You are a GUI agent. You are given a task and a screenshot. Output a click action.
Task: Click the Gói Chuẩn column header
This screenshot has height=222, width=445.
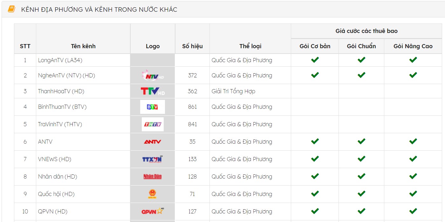(x=361, y=46)
